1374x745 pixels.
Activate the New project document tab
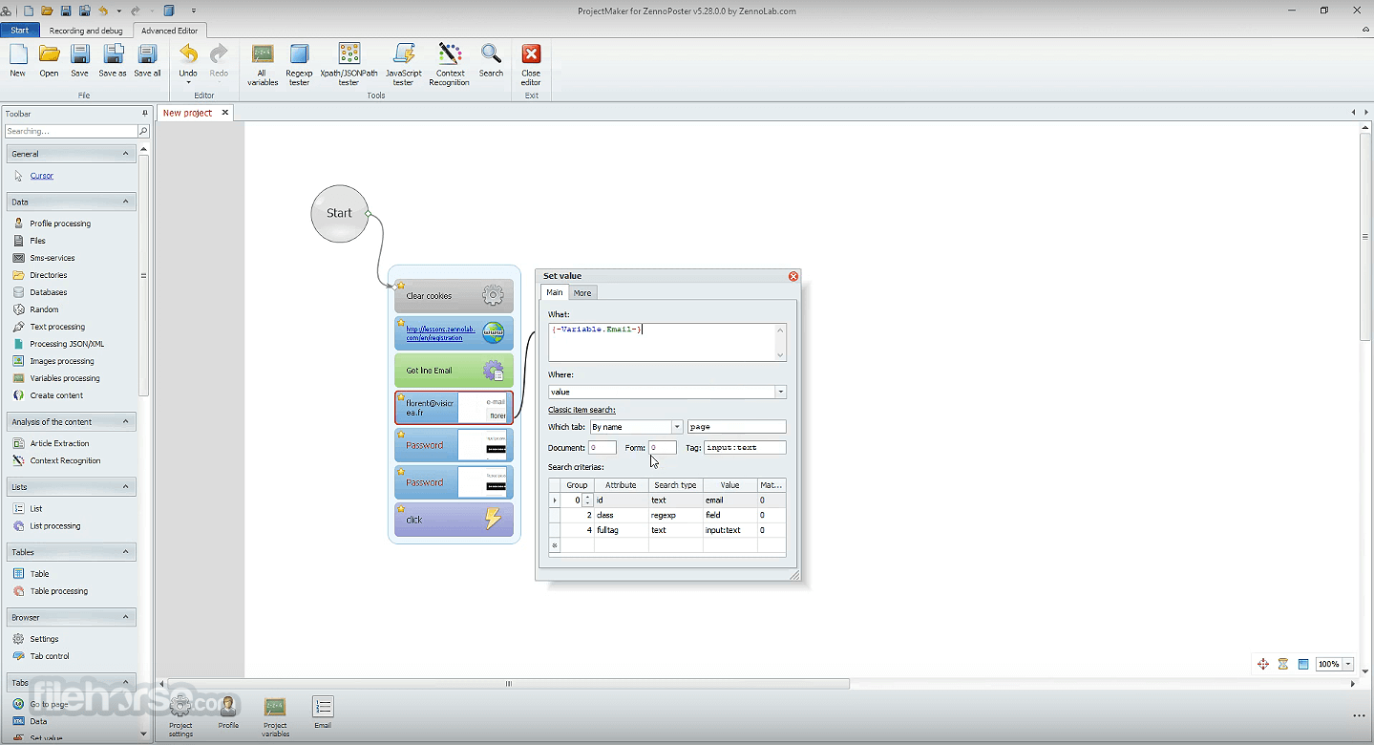coord(187,113)
